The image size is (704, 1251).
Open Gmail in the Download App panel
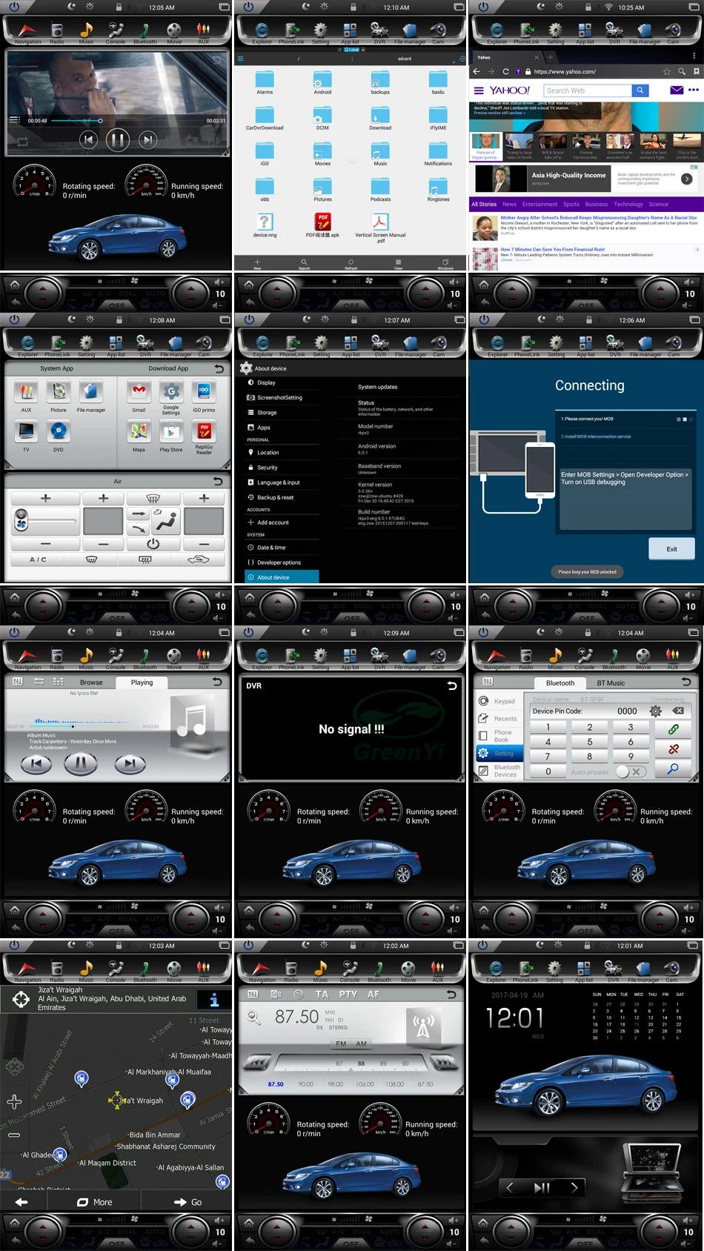[x=139, y=393]
